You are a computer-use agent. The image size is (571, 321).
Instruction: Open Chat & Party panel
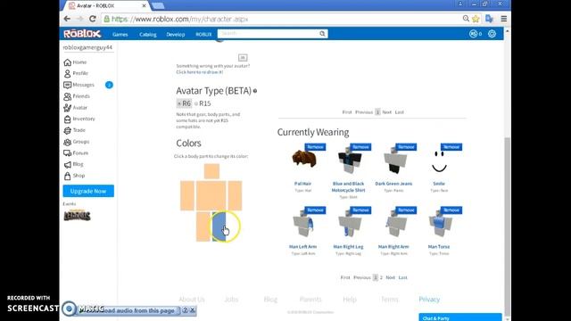coord(460,317)
